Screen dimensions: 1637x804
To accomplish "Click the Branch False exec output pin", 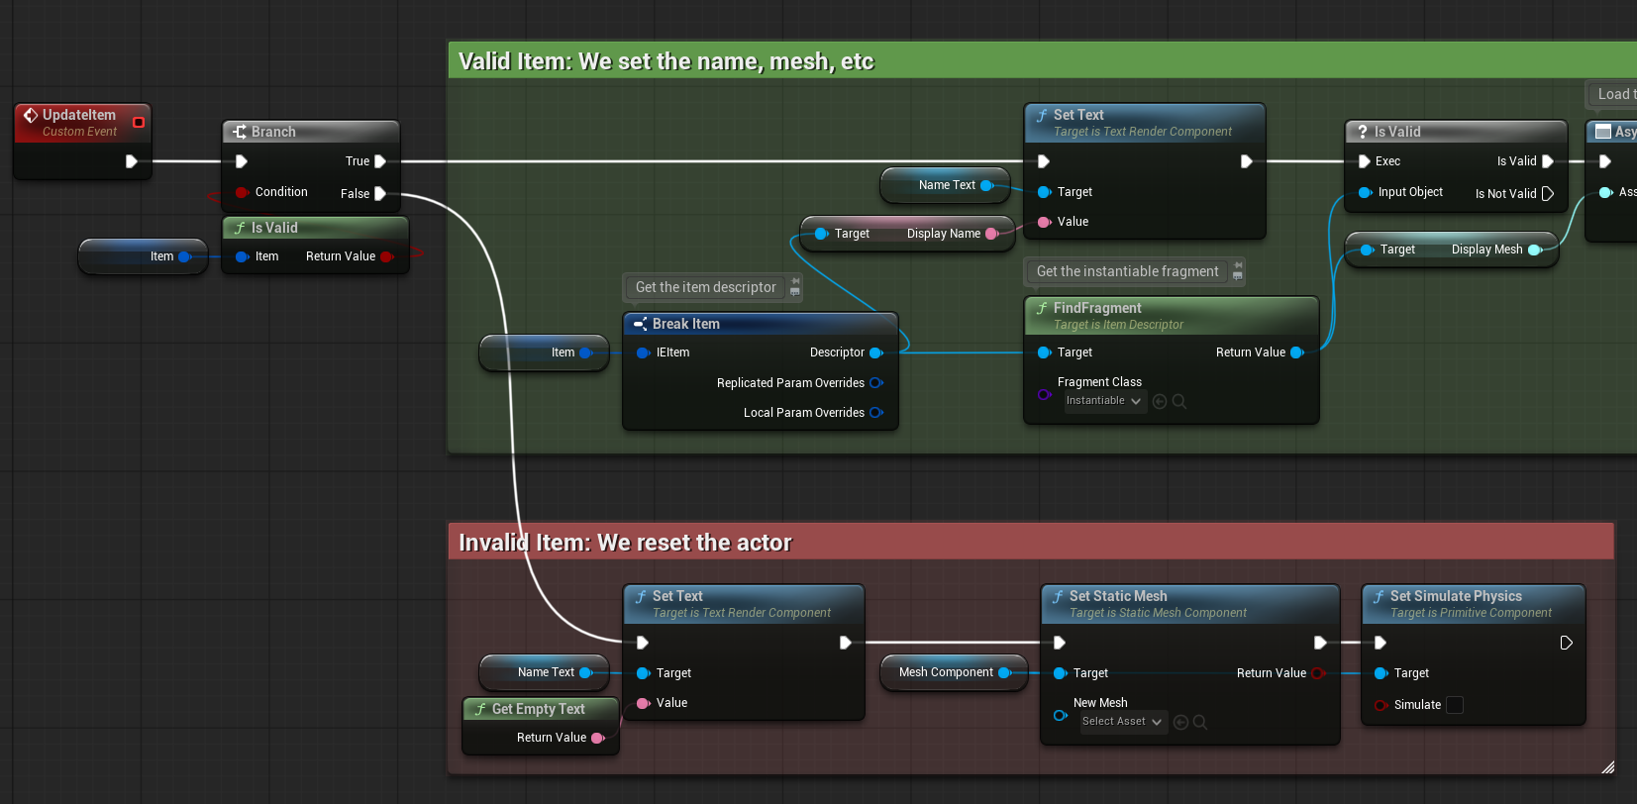I will [379, 194].
